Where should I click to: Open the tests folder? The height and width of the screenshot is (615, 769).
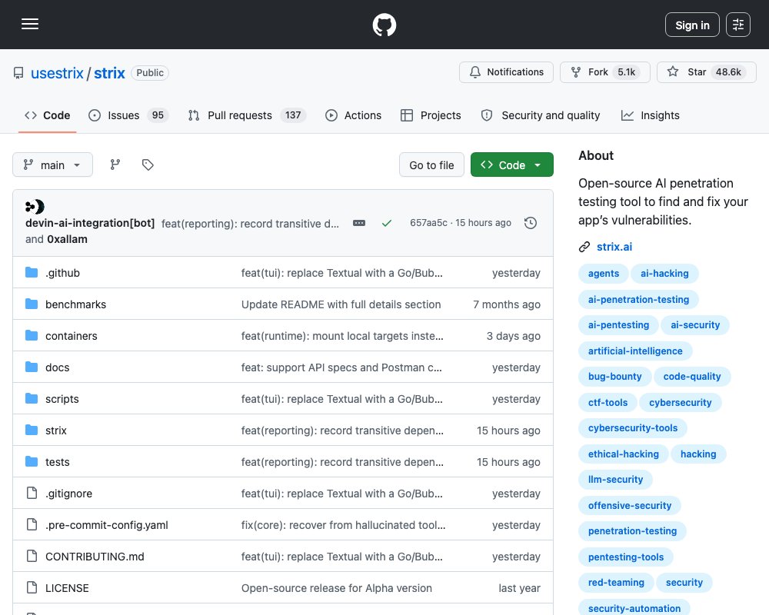pos(58,462)
